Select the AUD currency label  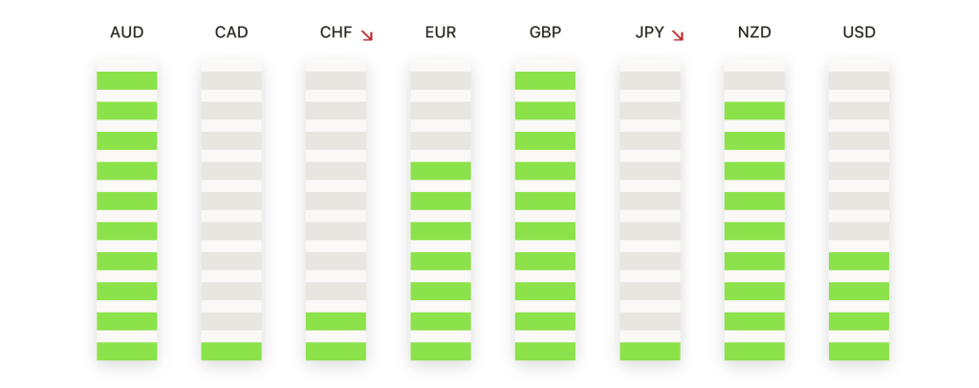click(x=127, y=32)
